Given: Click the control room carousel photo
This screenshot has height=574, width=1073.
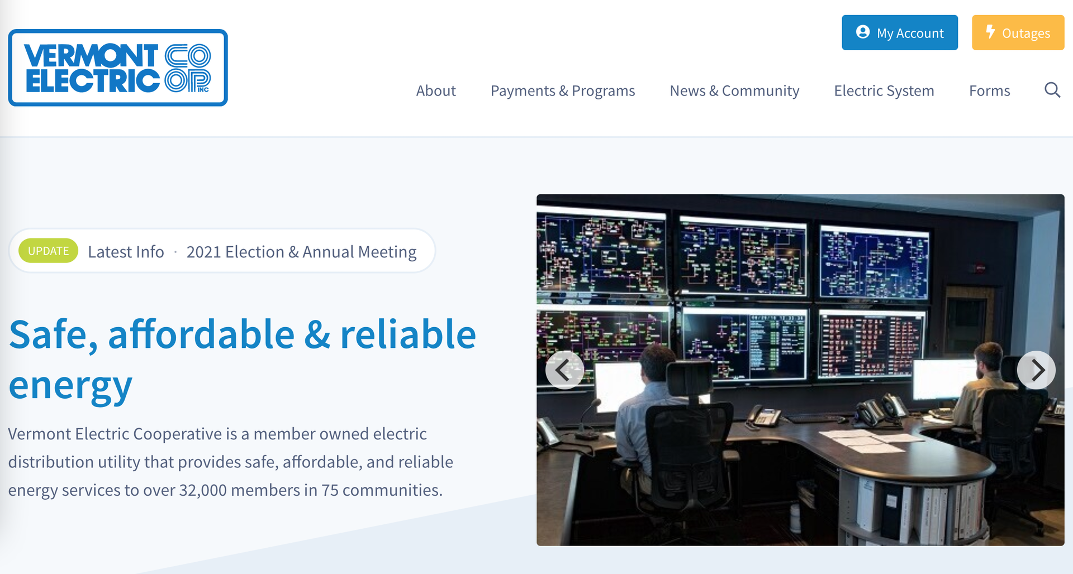Looking at the screenshot, I should [800, 370].
